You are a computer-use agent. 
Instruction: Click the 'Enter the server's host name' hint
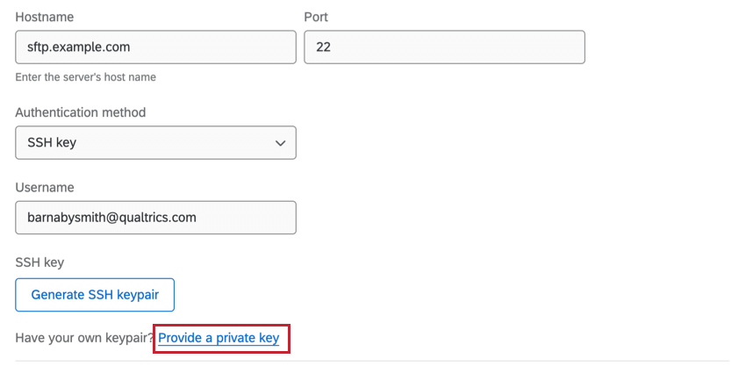pyautogui.click(x=85, y=77)
